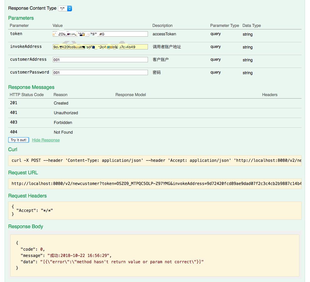310x282 pixels.
Task: Click the 401 status code cell
Action: click(x=14, y=113)
